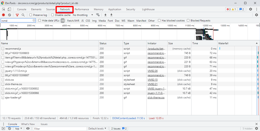The height and width of the screenshot is (131, 260).
Task: Click the red errors and warnings counter
Action: (x=231, y=9)
